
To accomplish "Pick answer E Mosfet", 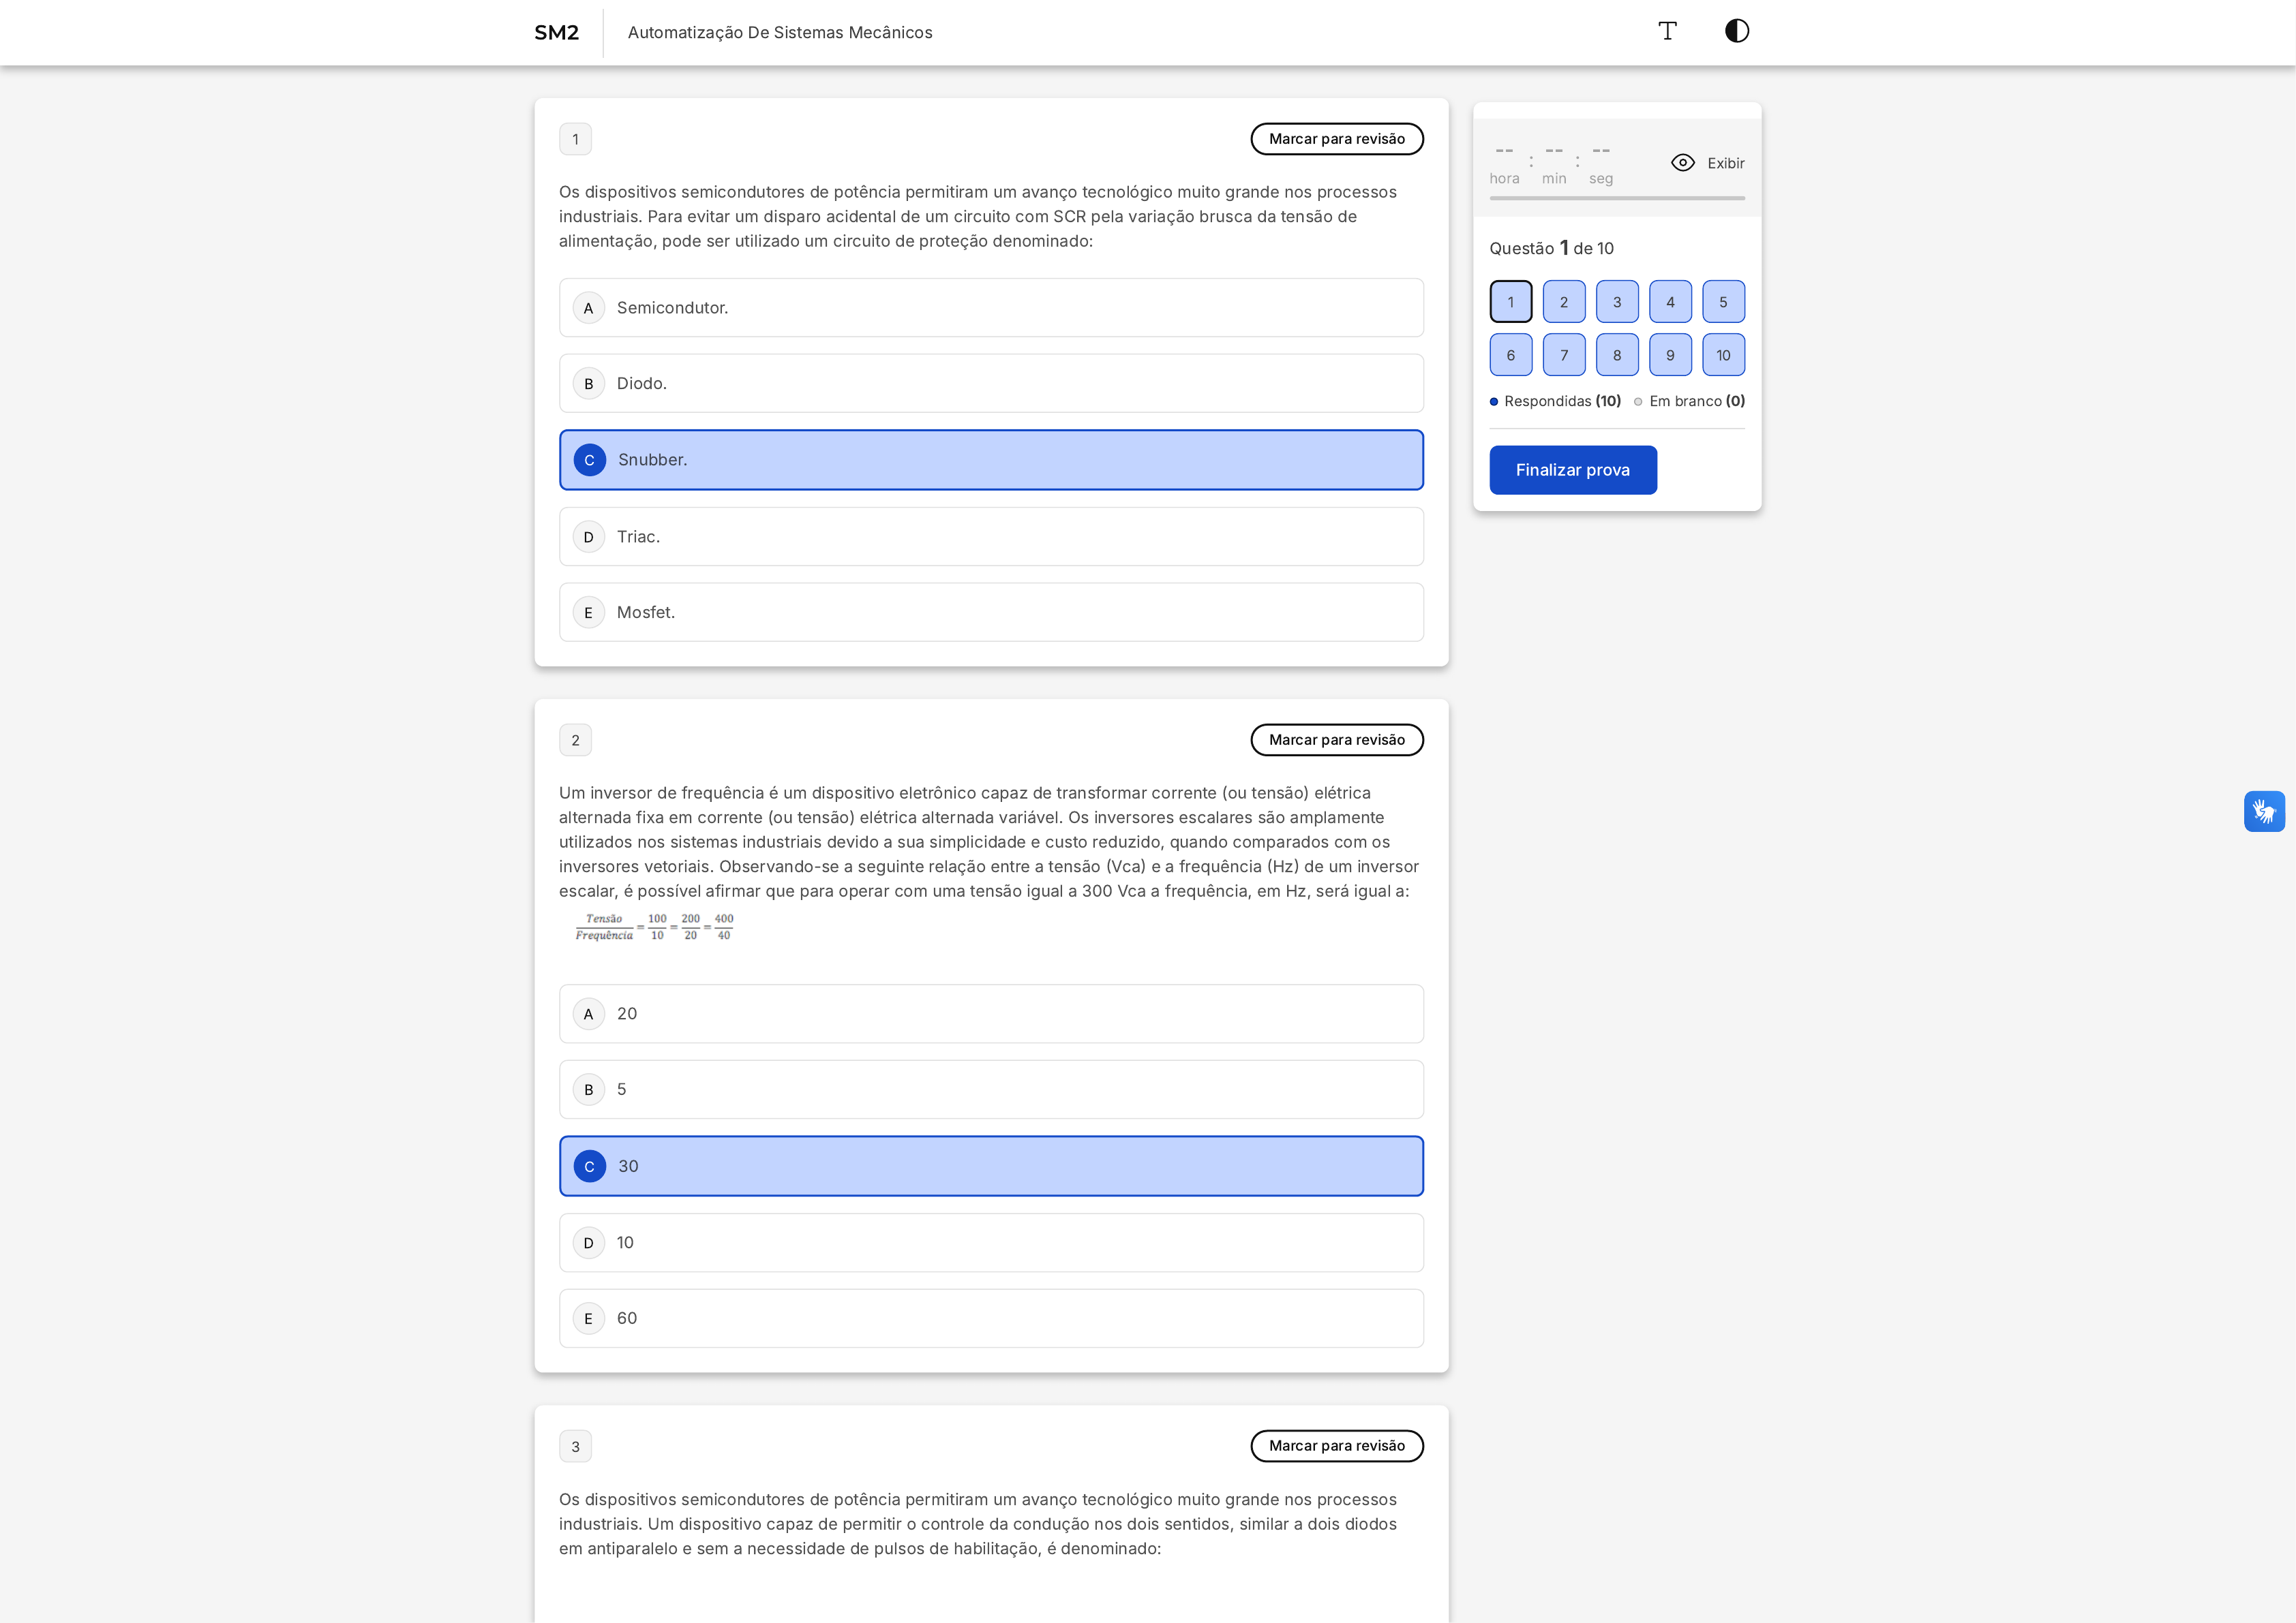I will [990, 613].
